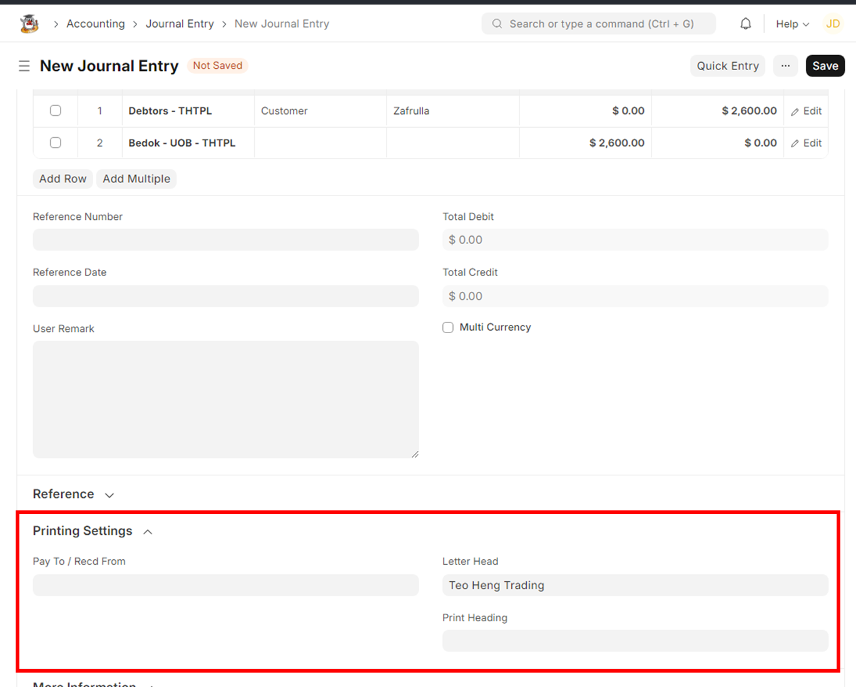Click the Print Heading input field
The height and width of the screenshot is (687, 856).
click(635, 641)
